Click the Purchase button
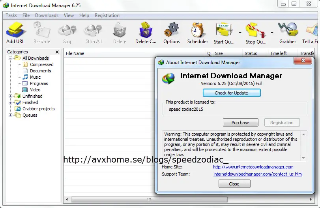320x208 pixels. pyautogui.click(x=240, y=123)
